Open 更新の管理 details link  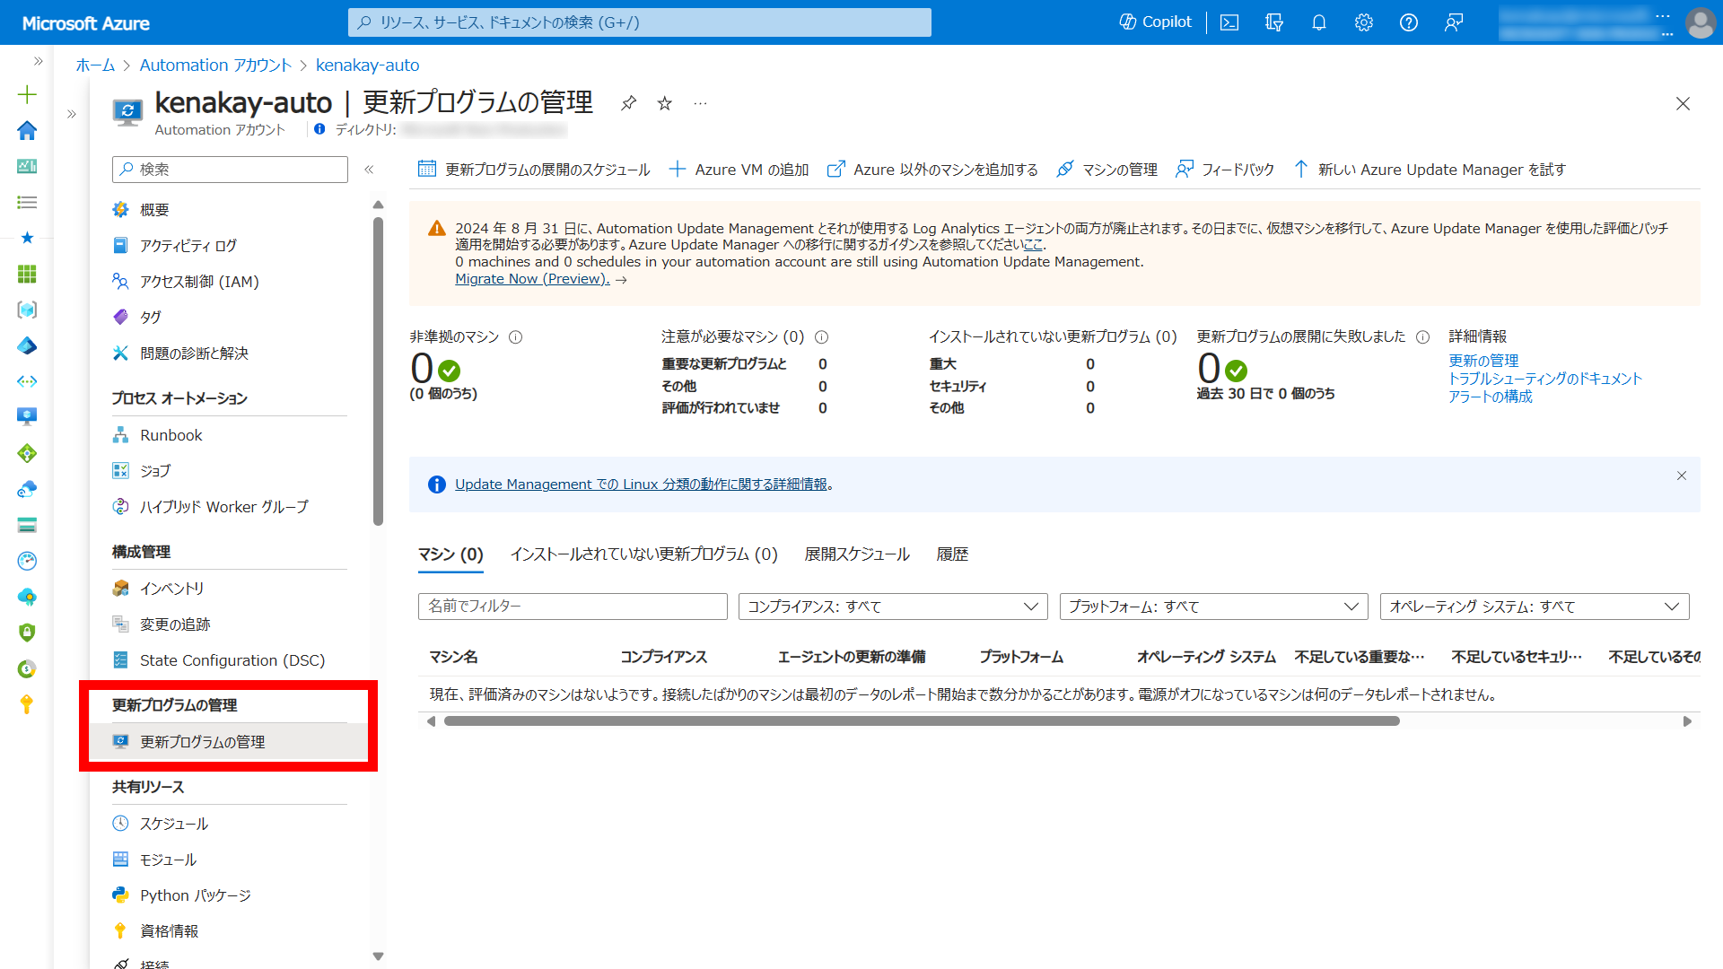[1483, 361]
